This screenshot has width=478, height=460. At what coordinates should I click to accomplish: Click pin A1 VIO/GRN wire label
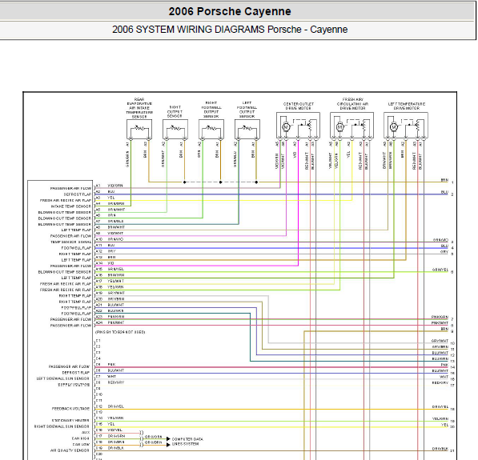tap(115, 186)
